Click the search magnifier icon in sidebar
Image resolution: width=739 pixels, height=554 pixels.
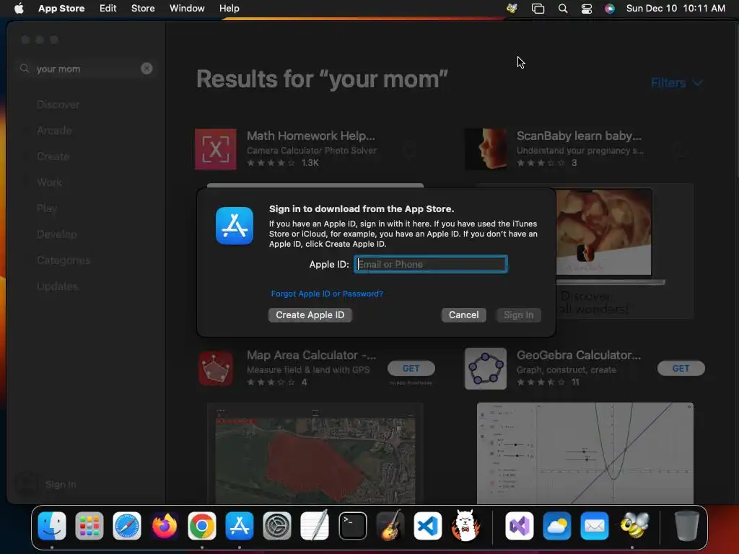25,69
